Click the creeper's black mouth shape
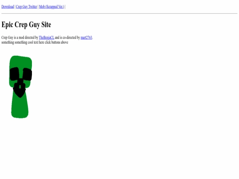The image size is (239, 179). (19, 90)
